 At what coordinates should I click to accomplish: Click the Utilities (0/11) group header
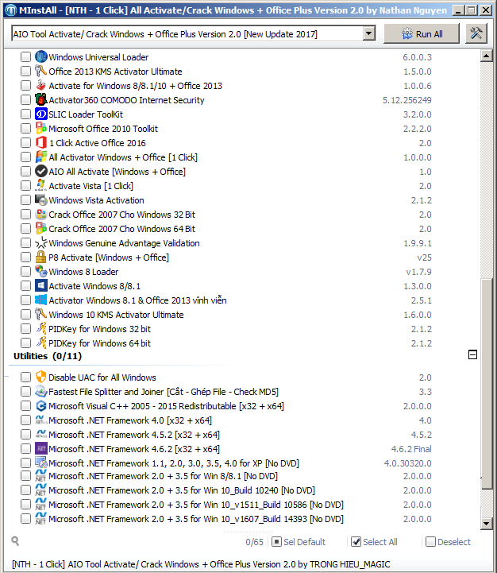click(48, 356)
